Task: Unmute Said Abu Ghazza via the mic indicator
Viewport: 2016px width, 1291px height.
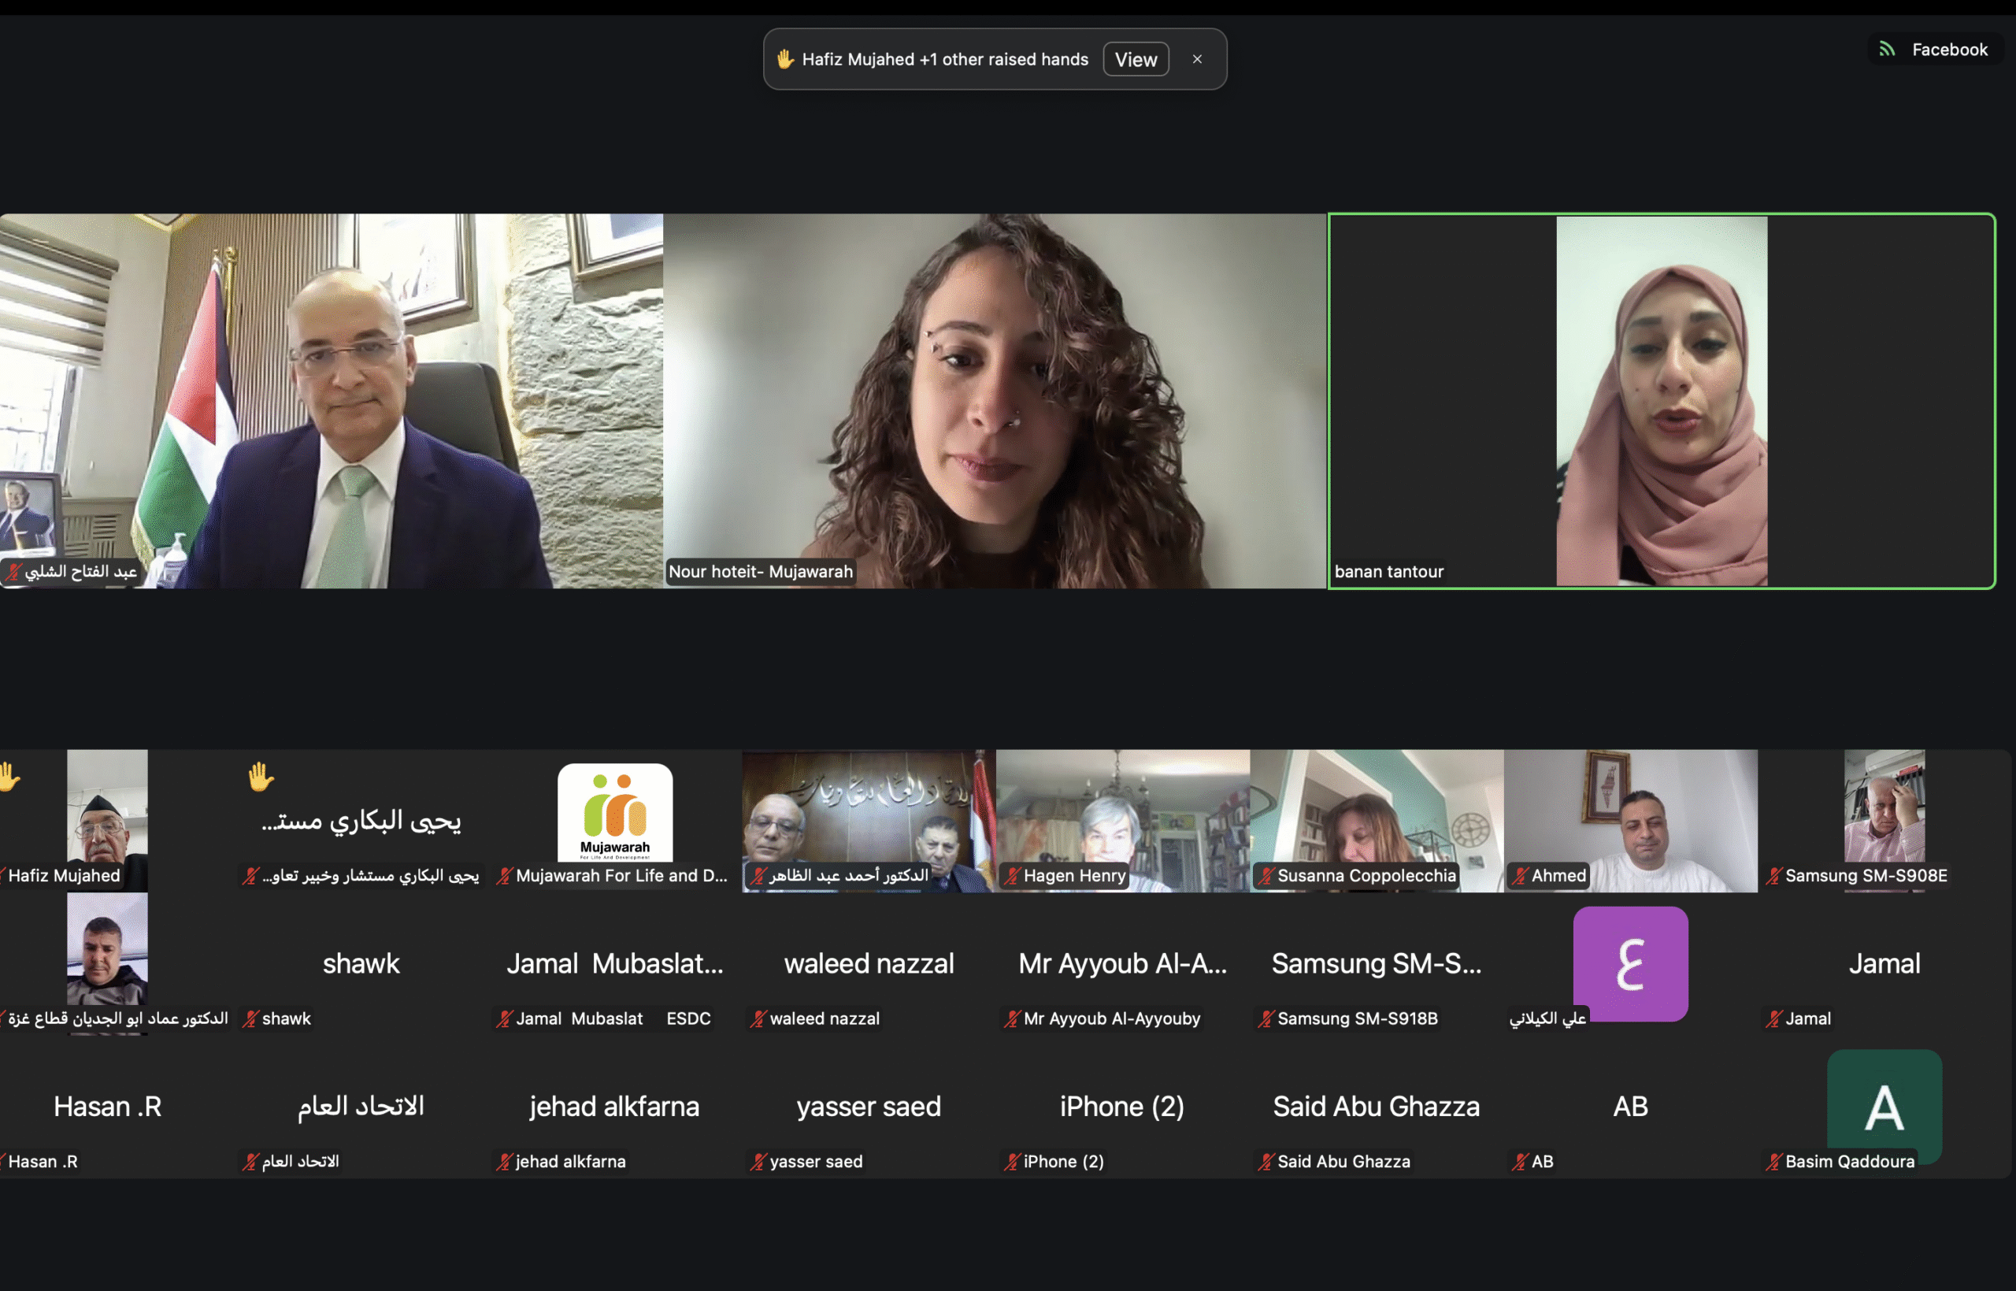Action: (1268, 1161)
